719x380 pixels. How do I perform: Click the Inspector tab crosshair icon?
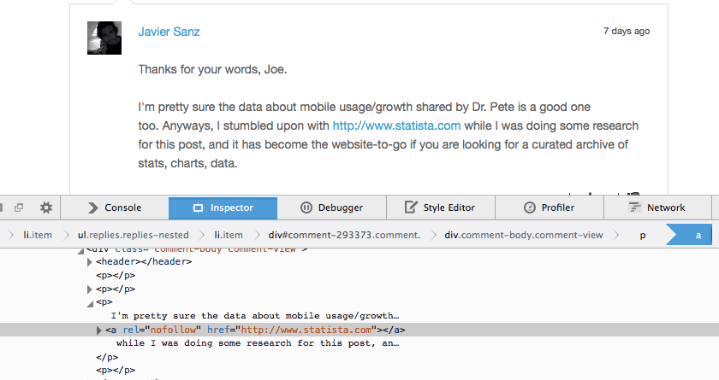198,208
